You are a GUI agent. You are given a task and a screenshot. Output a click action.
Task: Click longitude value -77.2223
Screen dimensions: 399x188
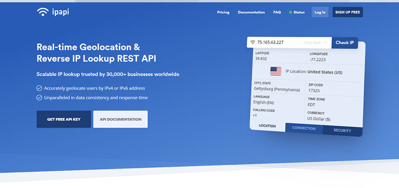pyautogui.click(x=318, y=60)
